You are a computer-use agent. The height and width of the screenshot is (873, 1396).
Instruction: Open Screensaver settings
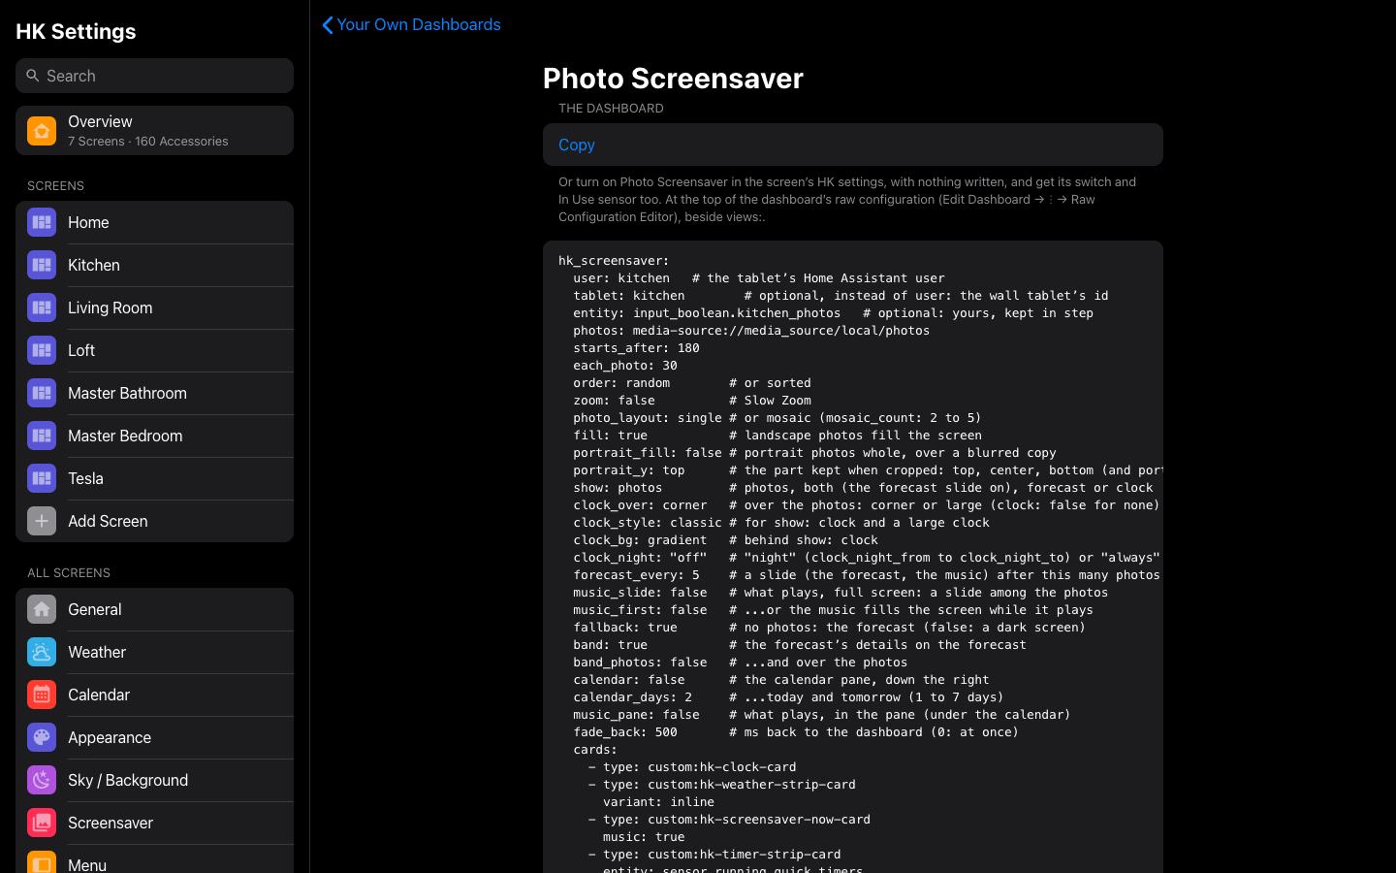pos(154,823)
